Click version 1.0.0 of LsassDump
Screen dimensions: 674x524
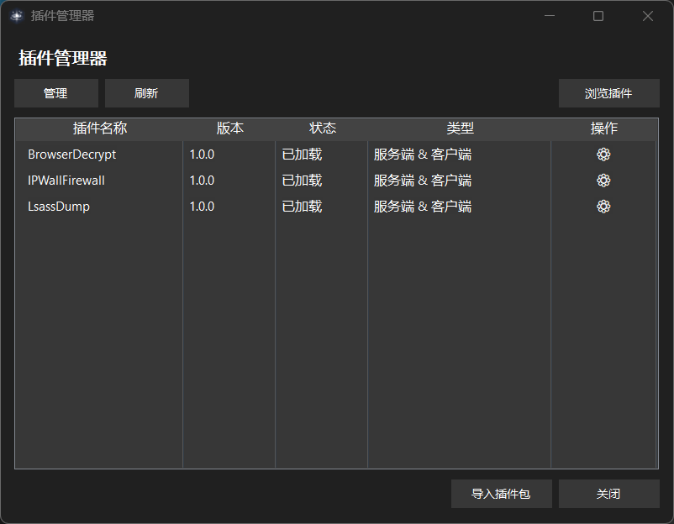(x=202, y=207)
